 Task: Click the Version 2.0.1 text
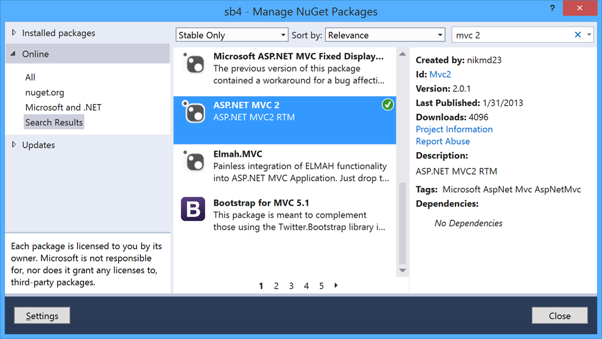pyautogui.click(x=443, y=89)
